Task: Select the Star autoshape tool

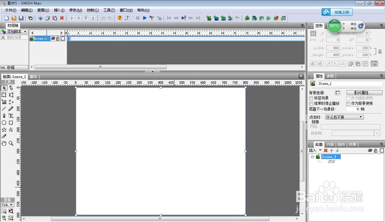Action: pyautogui.click(x=4, y=129)
